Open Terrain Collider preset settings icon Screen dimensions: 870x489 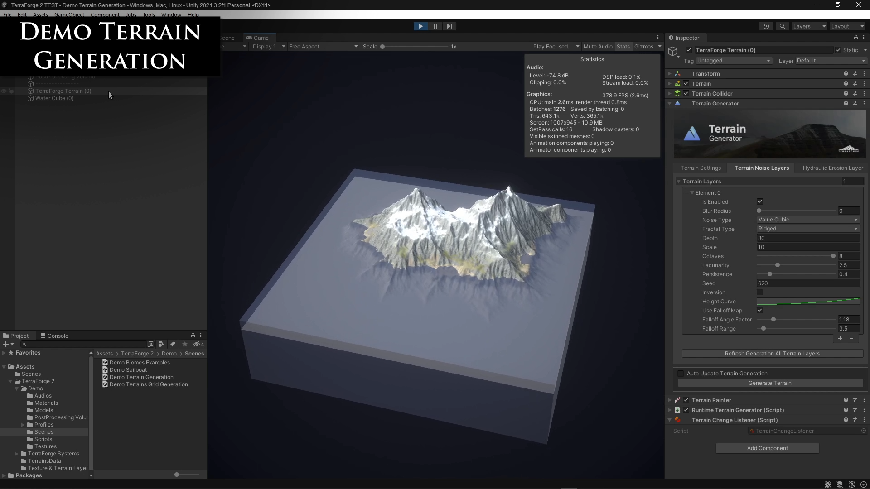click(855, 94)
